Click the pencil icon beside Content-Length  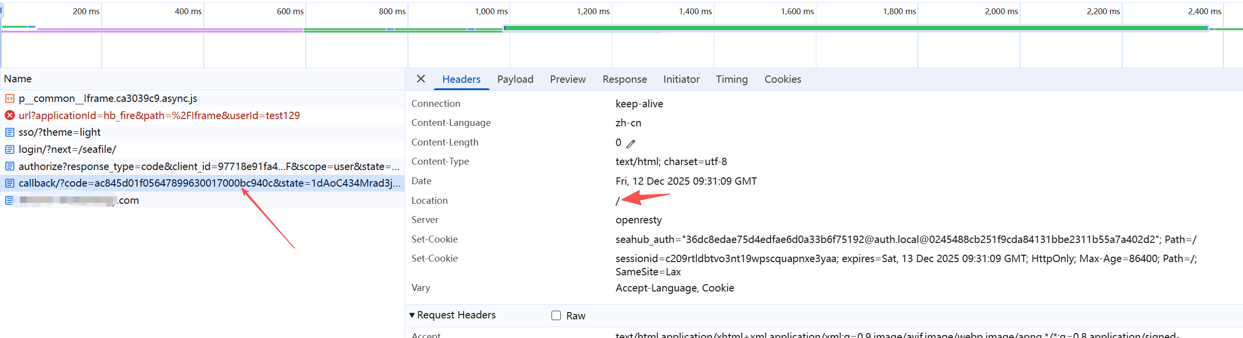(x=631, y=144)
